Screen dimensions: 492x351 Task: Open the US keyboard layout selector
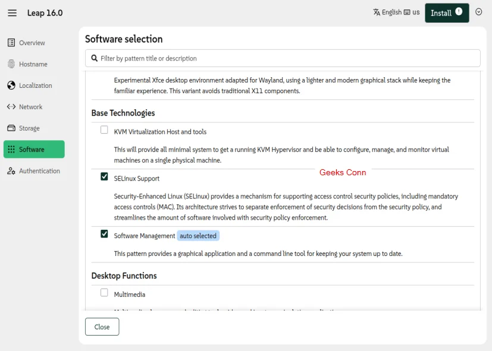click(x=410, y=12)
